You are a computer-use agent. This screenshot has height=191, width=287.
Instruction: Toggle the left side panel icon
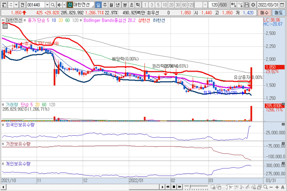tap(4, 5)
